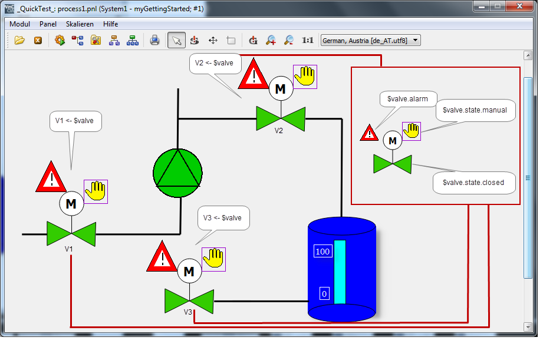The height and width of the screenshot is (347, 543).
Task: Click the zoom in magnifier icon
Action: [x=271, y=41]
